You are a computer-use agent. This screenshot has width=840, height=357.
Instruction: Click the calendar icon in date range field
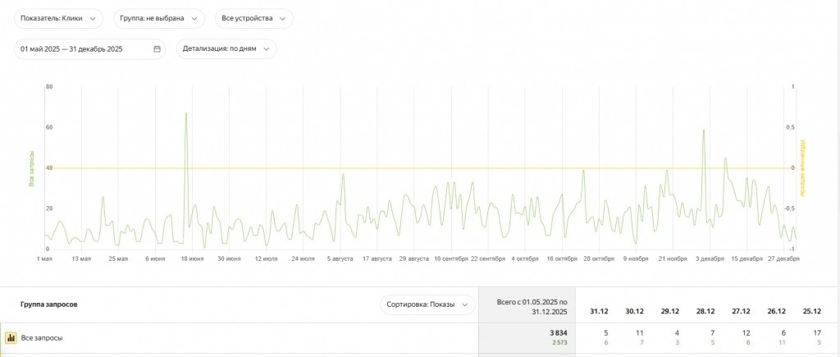(x=157, y=48)
